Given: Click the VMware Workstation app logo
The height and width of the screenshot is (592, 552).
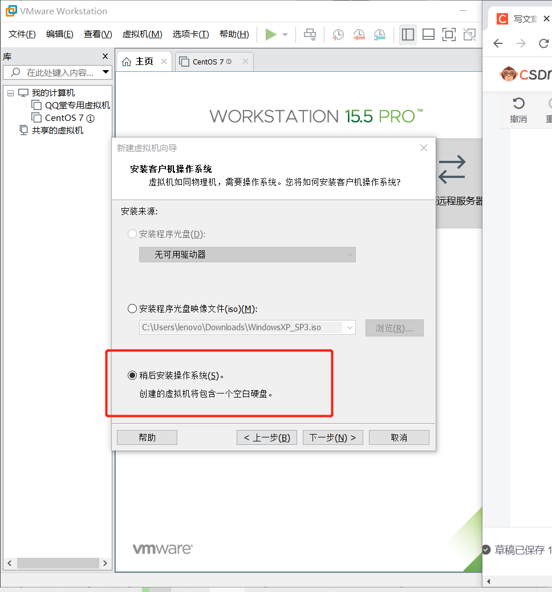Looking at the screenshot, I should (x=11, y=11).
